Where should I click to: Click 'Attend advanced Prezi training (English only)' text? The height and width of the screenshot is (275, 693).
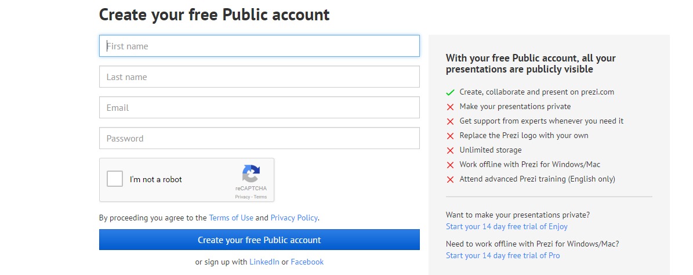pos(538,179)
